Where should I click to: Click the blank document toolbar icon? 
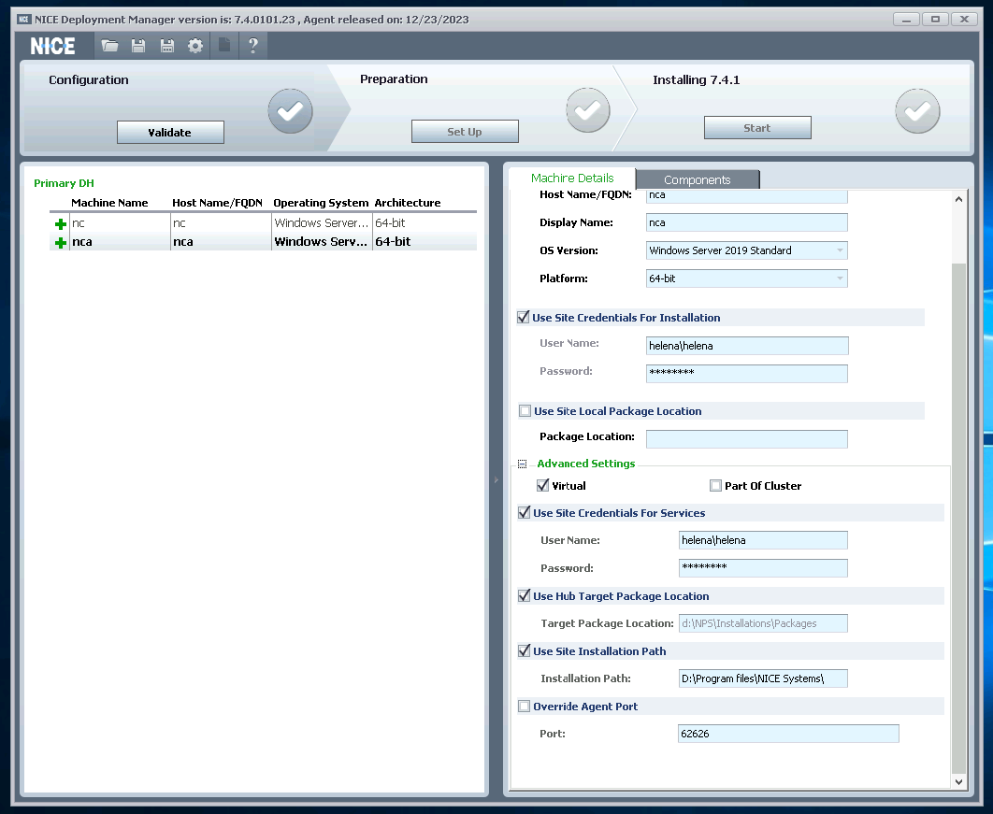224,46
